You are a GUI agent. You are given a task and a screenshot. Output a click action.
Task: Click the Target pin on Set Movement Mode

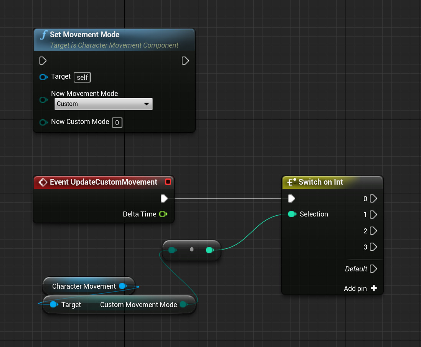[43, 77]
